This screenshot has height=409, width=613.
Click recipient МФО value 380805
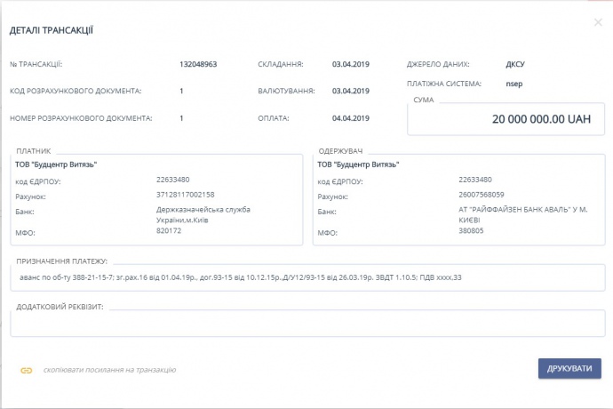(x=472, y=230)
